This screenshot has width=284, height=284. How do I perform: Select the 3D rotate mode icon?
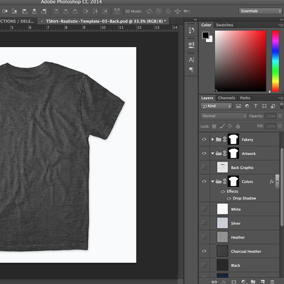[x=149, y=11]
